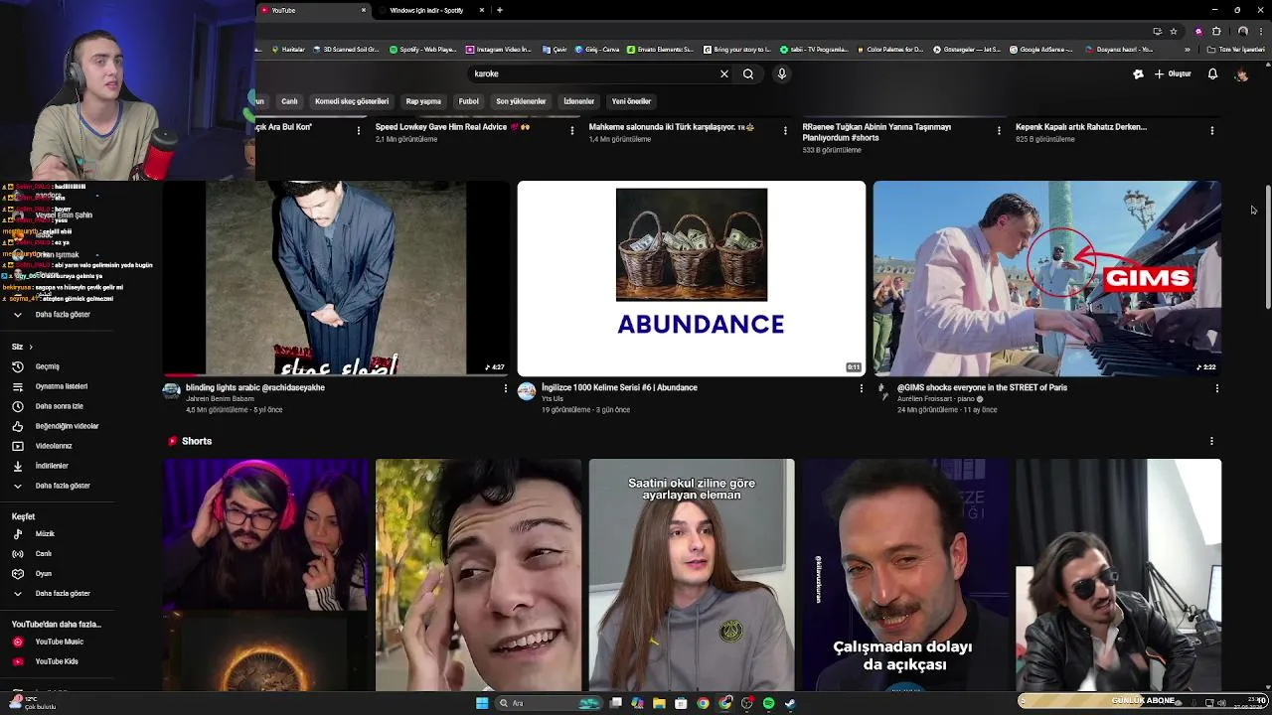1272x715 pixels.
Task: Open the account avatar menu
Action: tap(1241, 74)
